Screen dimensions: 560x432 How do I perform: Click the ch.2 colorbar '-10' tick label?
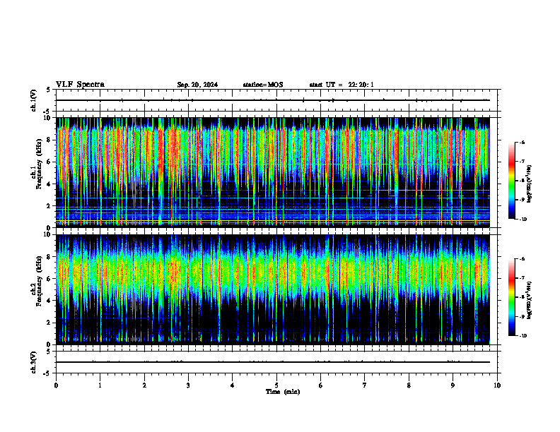[x=523, y=336]
